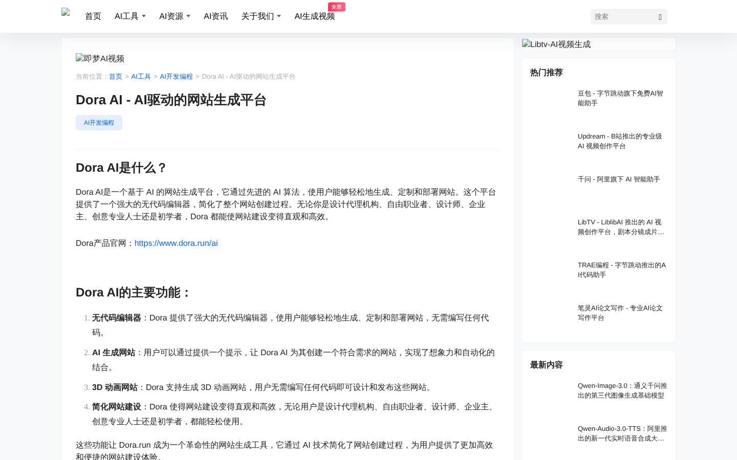Open 笔灵AI论文写作 - 专业AI论文写作平台
This screenshot has height=460, width=737.
[x=622, y=313]
